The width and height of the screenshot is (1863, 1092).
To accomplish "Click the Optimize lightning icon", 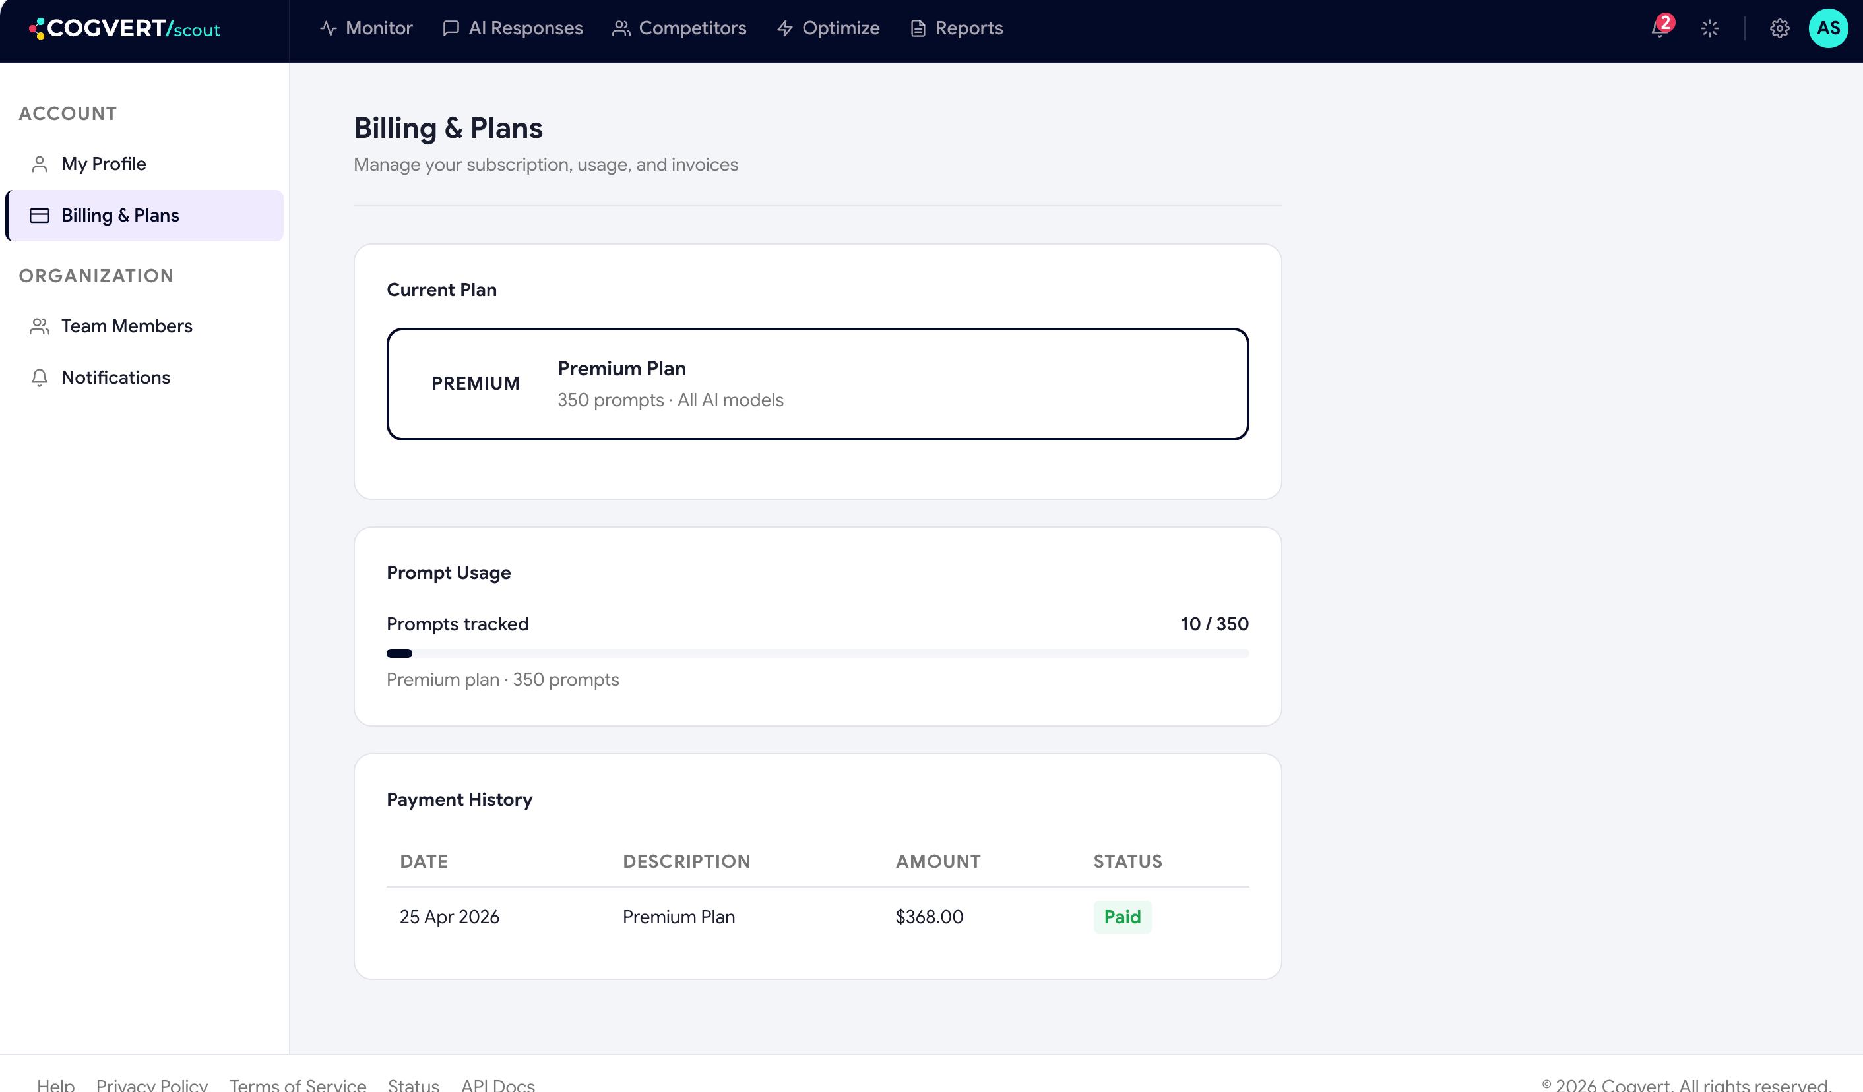I will 785,28.
